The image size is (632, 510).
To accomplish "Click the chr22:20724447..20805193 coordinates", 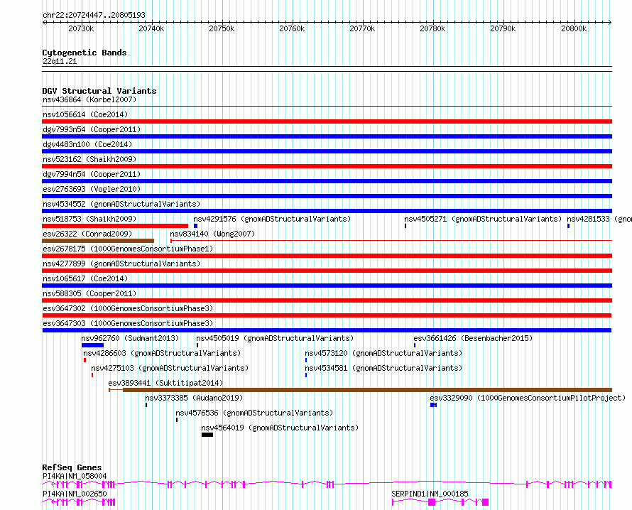I will click(94, 16).
